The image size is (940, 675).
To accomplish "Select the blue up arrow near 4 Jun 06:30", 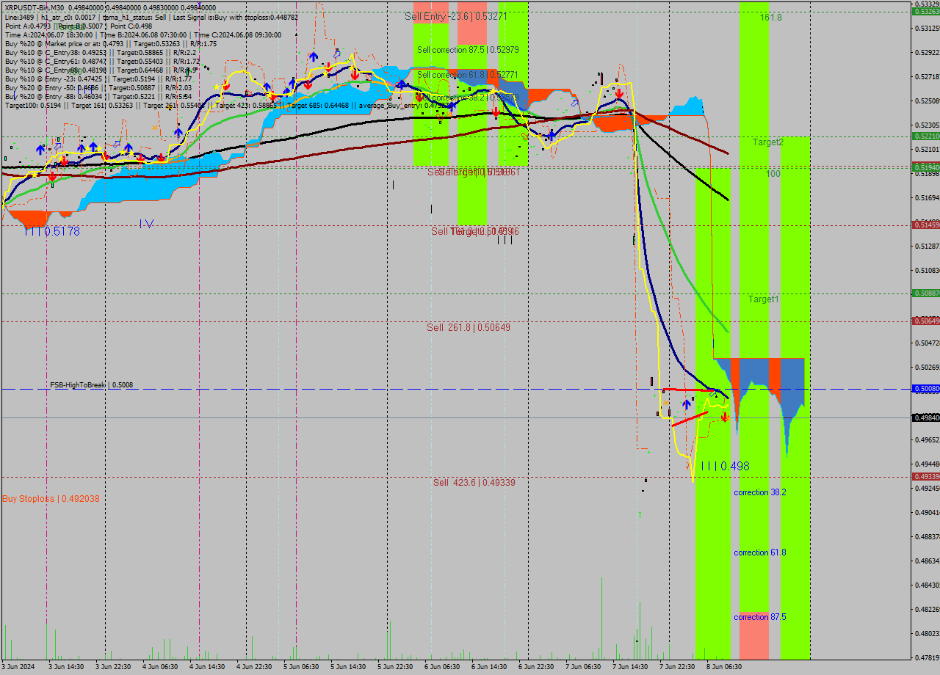I will pos(178,132).
